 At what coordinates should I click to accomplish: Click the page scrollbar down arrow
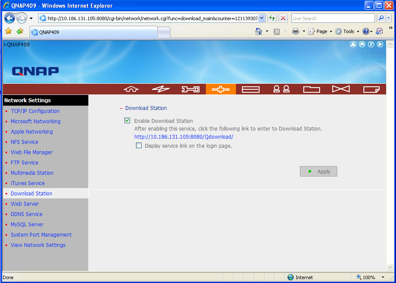pyautogui.click(x=390, y=267)
